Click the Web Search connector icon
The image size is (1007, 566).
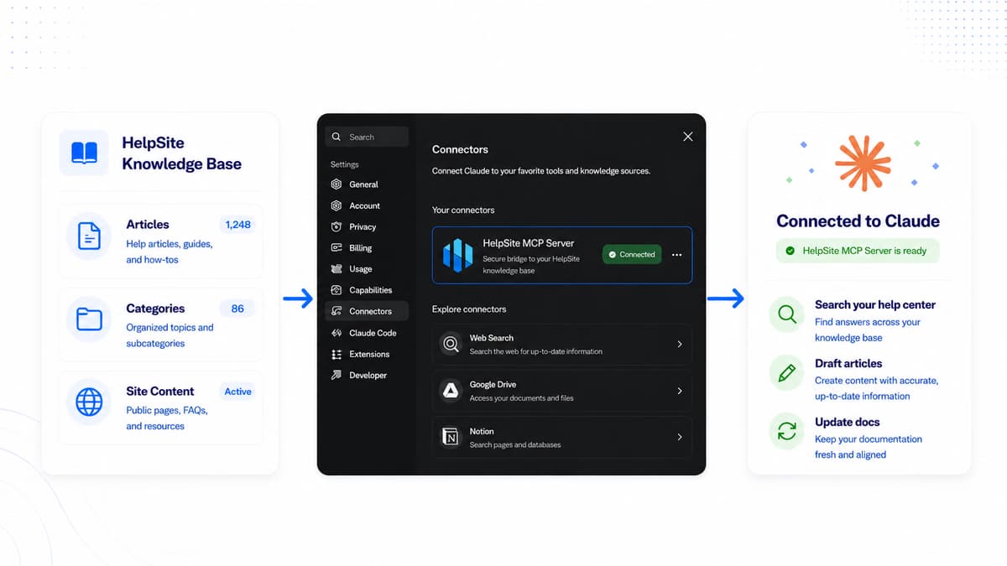click(451, 344)
